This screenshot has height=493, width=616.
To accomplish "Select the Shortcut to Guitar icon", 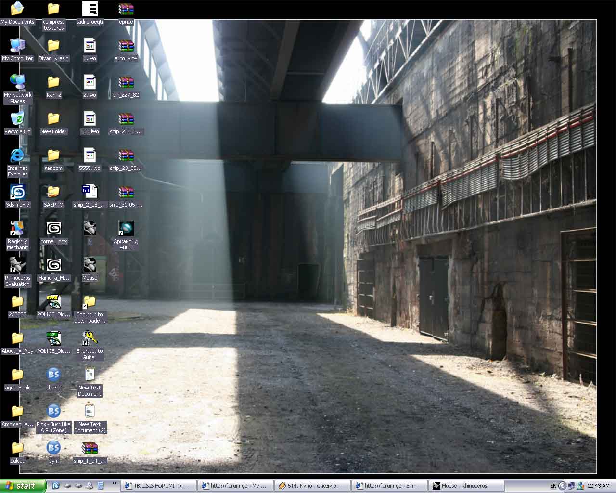I will (90, 339).
